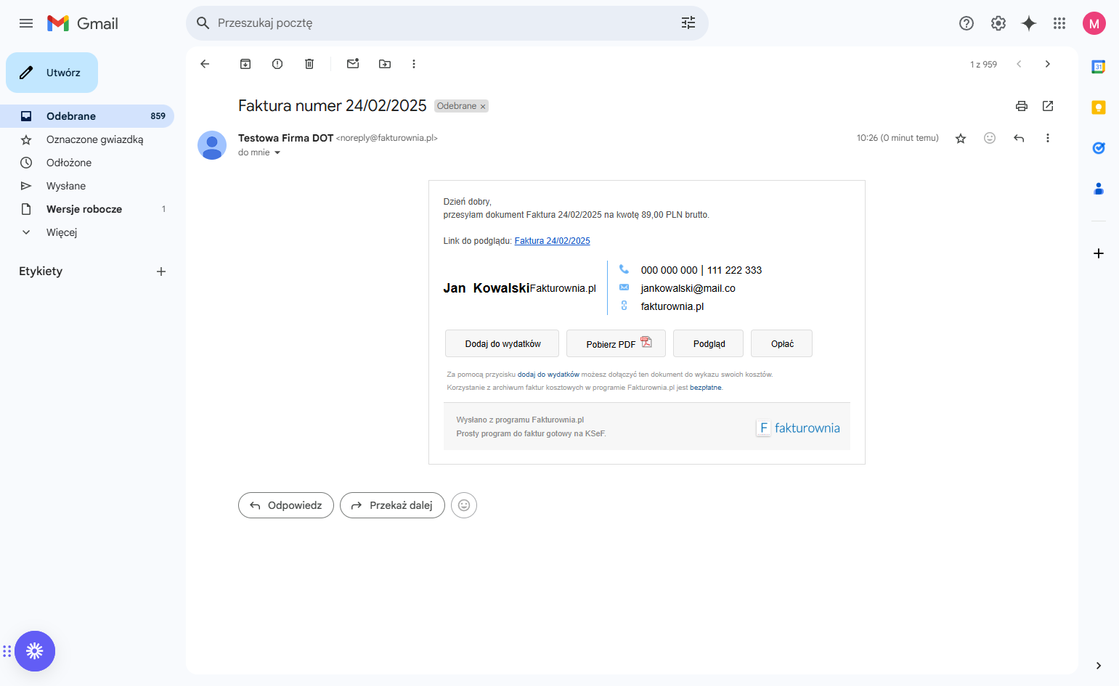Report this email as spam
Screen dimensions: 1119x686
click(277, 64)
